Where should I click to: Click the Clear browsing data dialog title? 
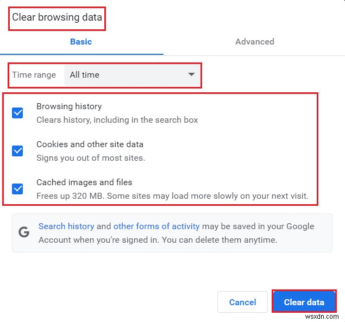tap(57, 17)
